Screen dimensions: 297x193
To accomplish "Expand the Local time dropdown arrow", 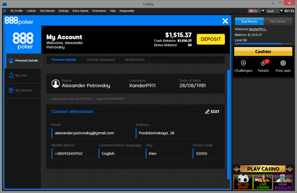I will [x=281, y=11].
